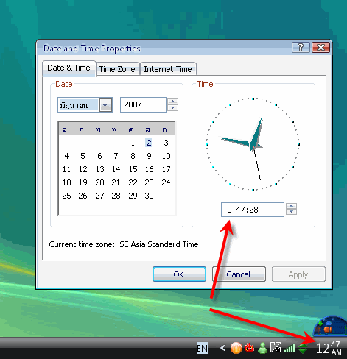Decrease year with the down arrow
Screen dimensions: 347x359
[x=173, y=108]
